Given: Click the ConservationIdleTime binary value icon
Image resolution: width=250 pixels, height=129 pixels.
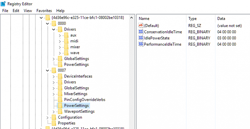Looking at the screenshot, I should coord(141,32).
